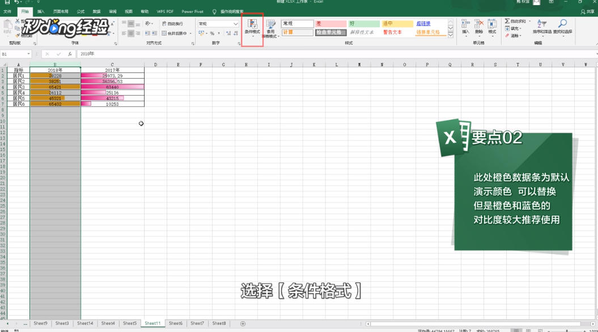Image resolution: width=598 pixels, height=332 pixels.
Task: Apply the Check Cell (检查单元格) style
Action: (330, 32)
